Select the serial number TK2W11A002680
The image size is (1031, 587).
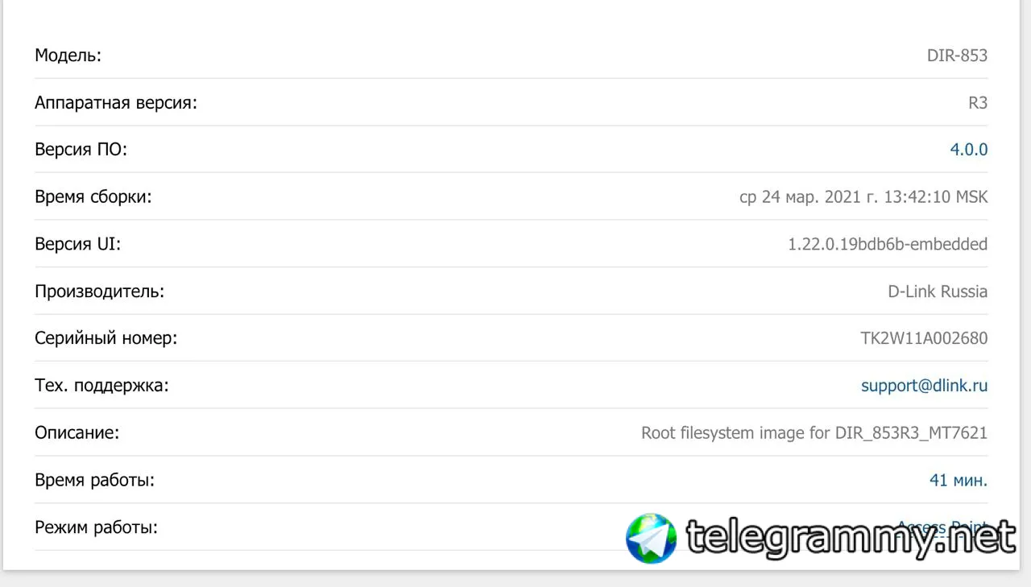(924, 339)
